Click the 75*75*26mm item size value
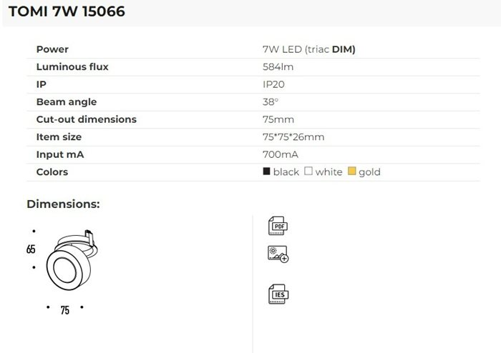The height and width of the screenshot is (353, 501). pos(293,136)
